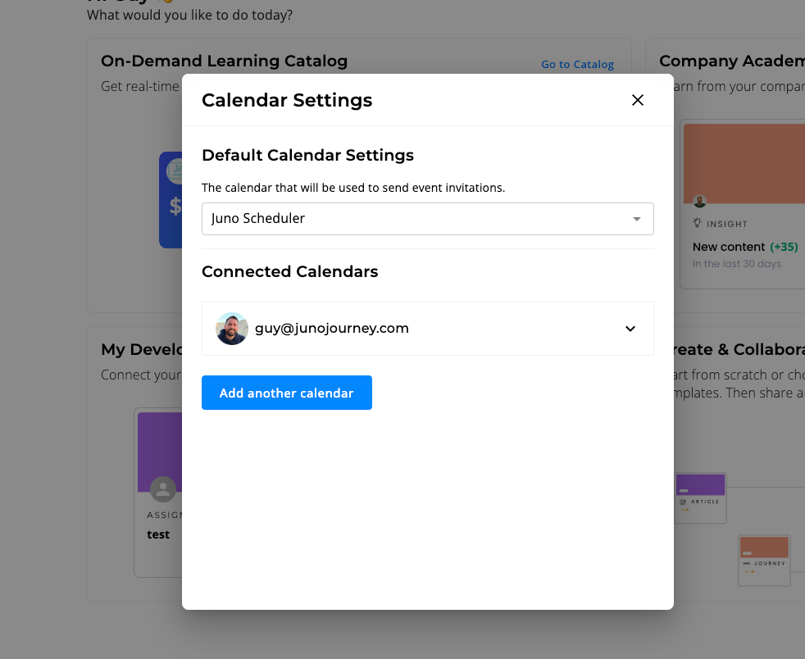Click the Add another calendar button

[x=286, y=393]
